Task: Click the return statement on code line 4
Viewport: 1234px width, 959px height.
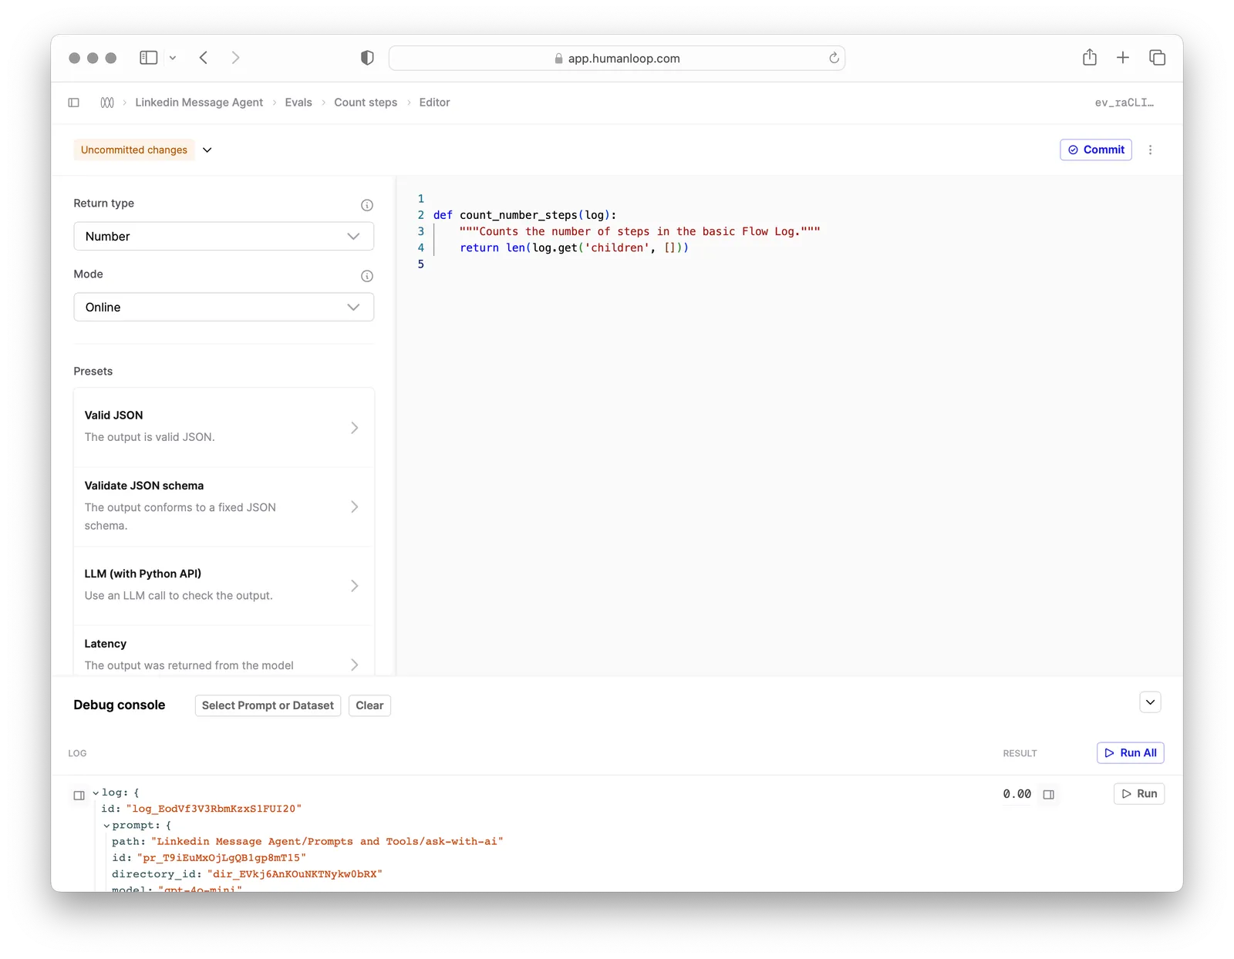Action: [574, 247]
